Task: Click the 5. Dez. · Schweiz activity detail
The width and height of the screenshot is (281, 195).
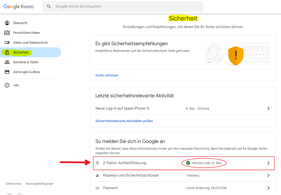Action: [197, 108]
